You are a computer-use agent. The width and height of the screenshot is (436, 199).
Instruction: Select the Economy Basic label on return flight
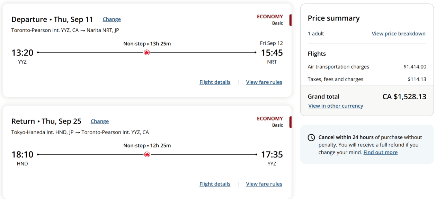point(270,122)
